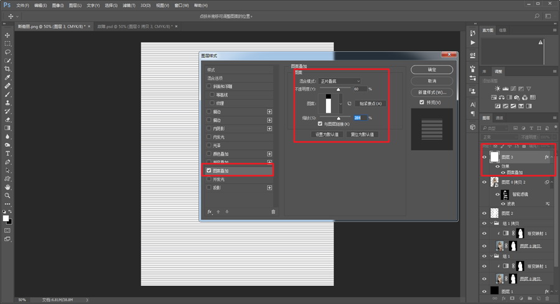Viewport: 560px width, 304px height.
Task: Hide the 图层 3 layer visibility
Action: pyautogui.click(x=485, y=157)
